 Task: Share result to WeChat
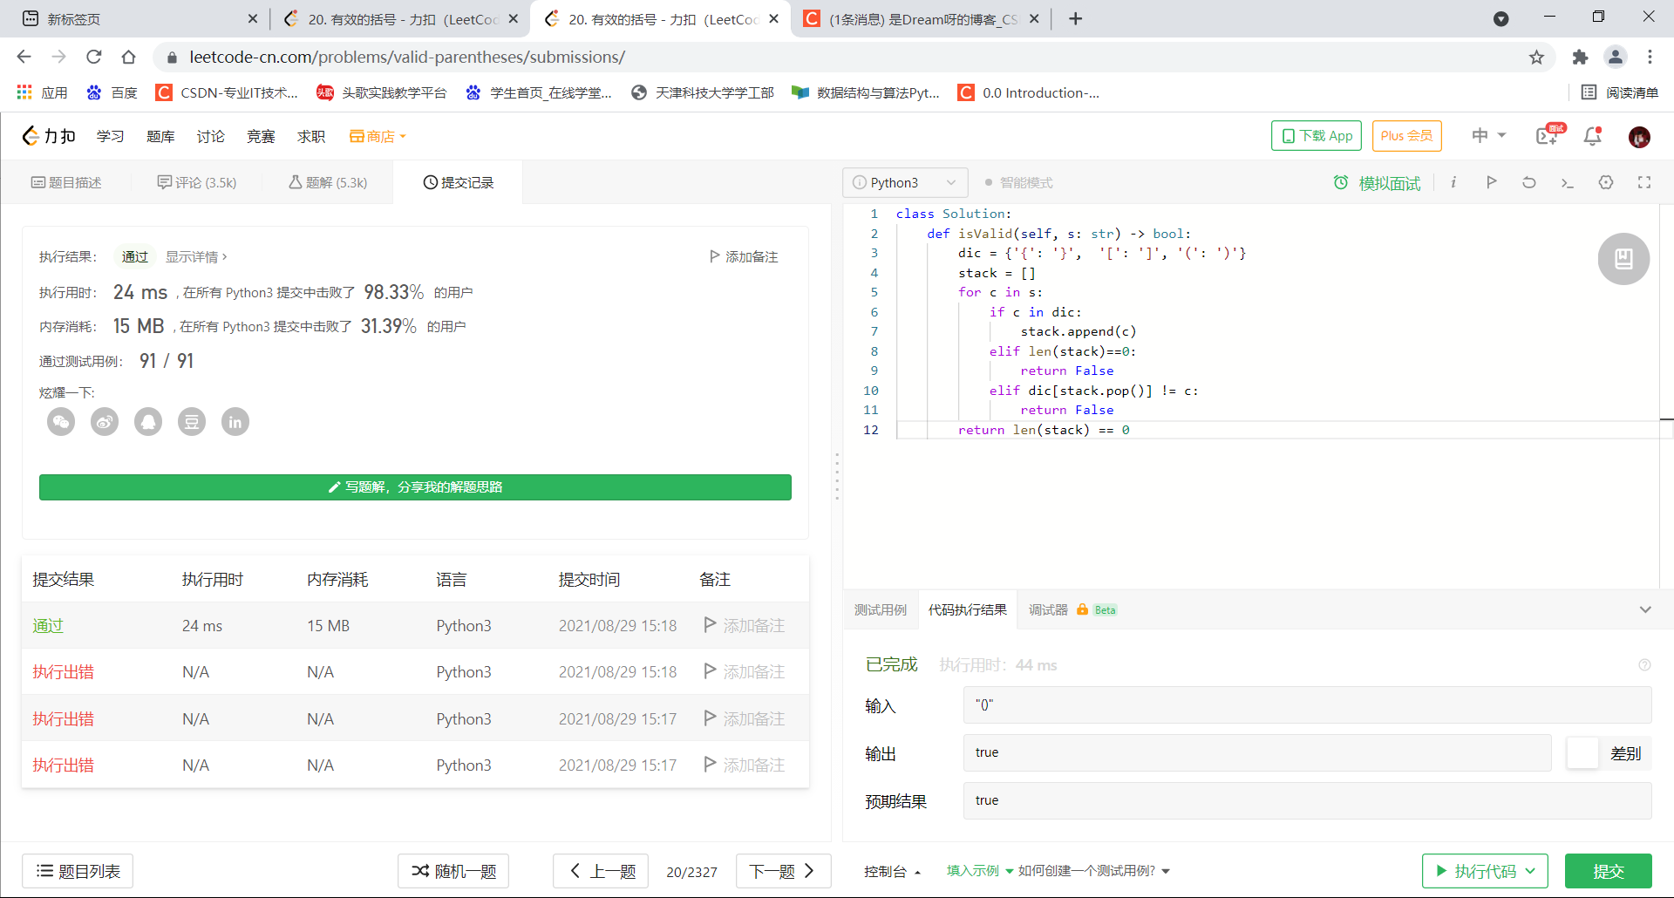coord(61,421)
